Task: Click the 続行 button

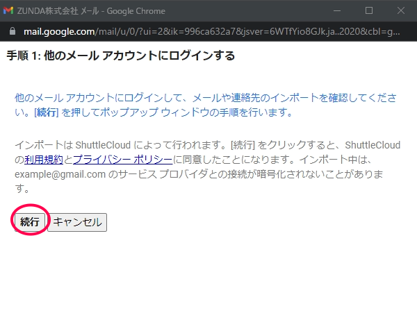Action: (30, 222)
